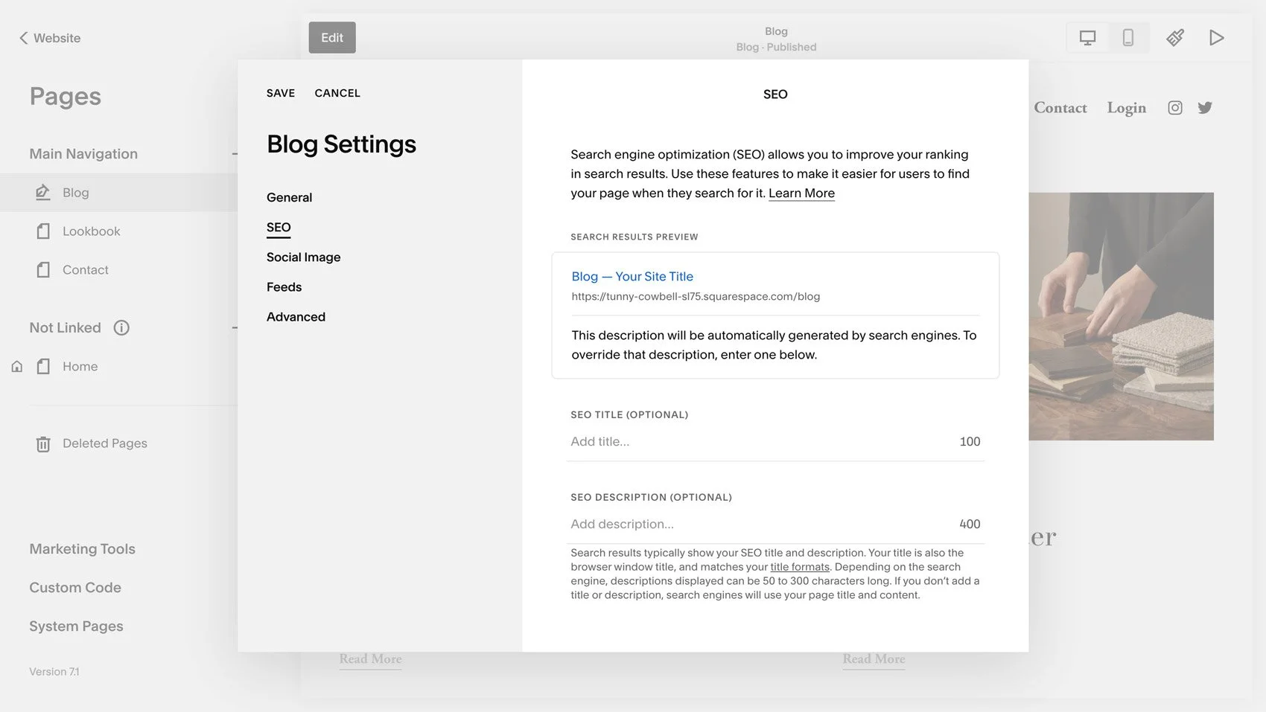Click the Version 7.1 label
This screenshot has width=1266, height=712.
54,672
